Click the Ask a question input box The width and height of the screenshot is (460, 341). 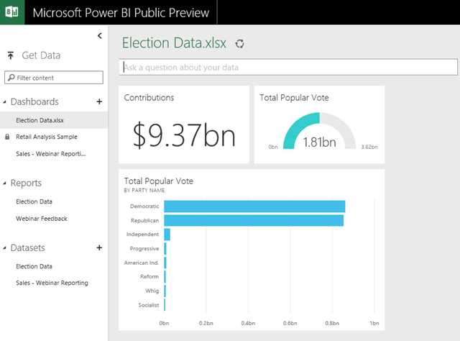(x=287, y=68)
